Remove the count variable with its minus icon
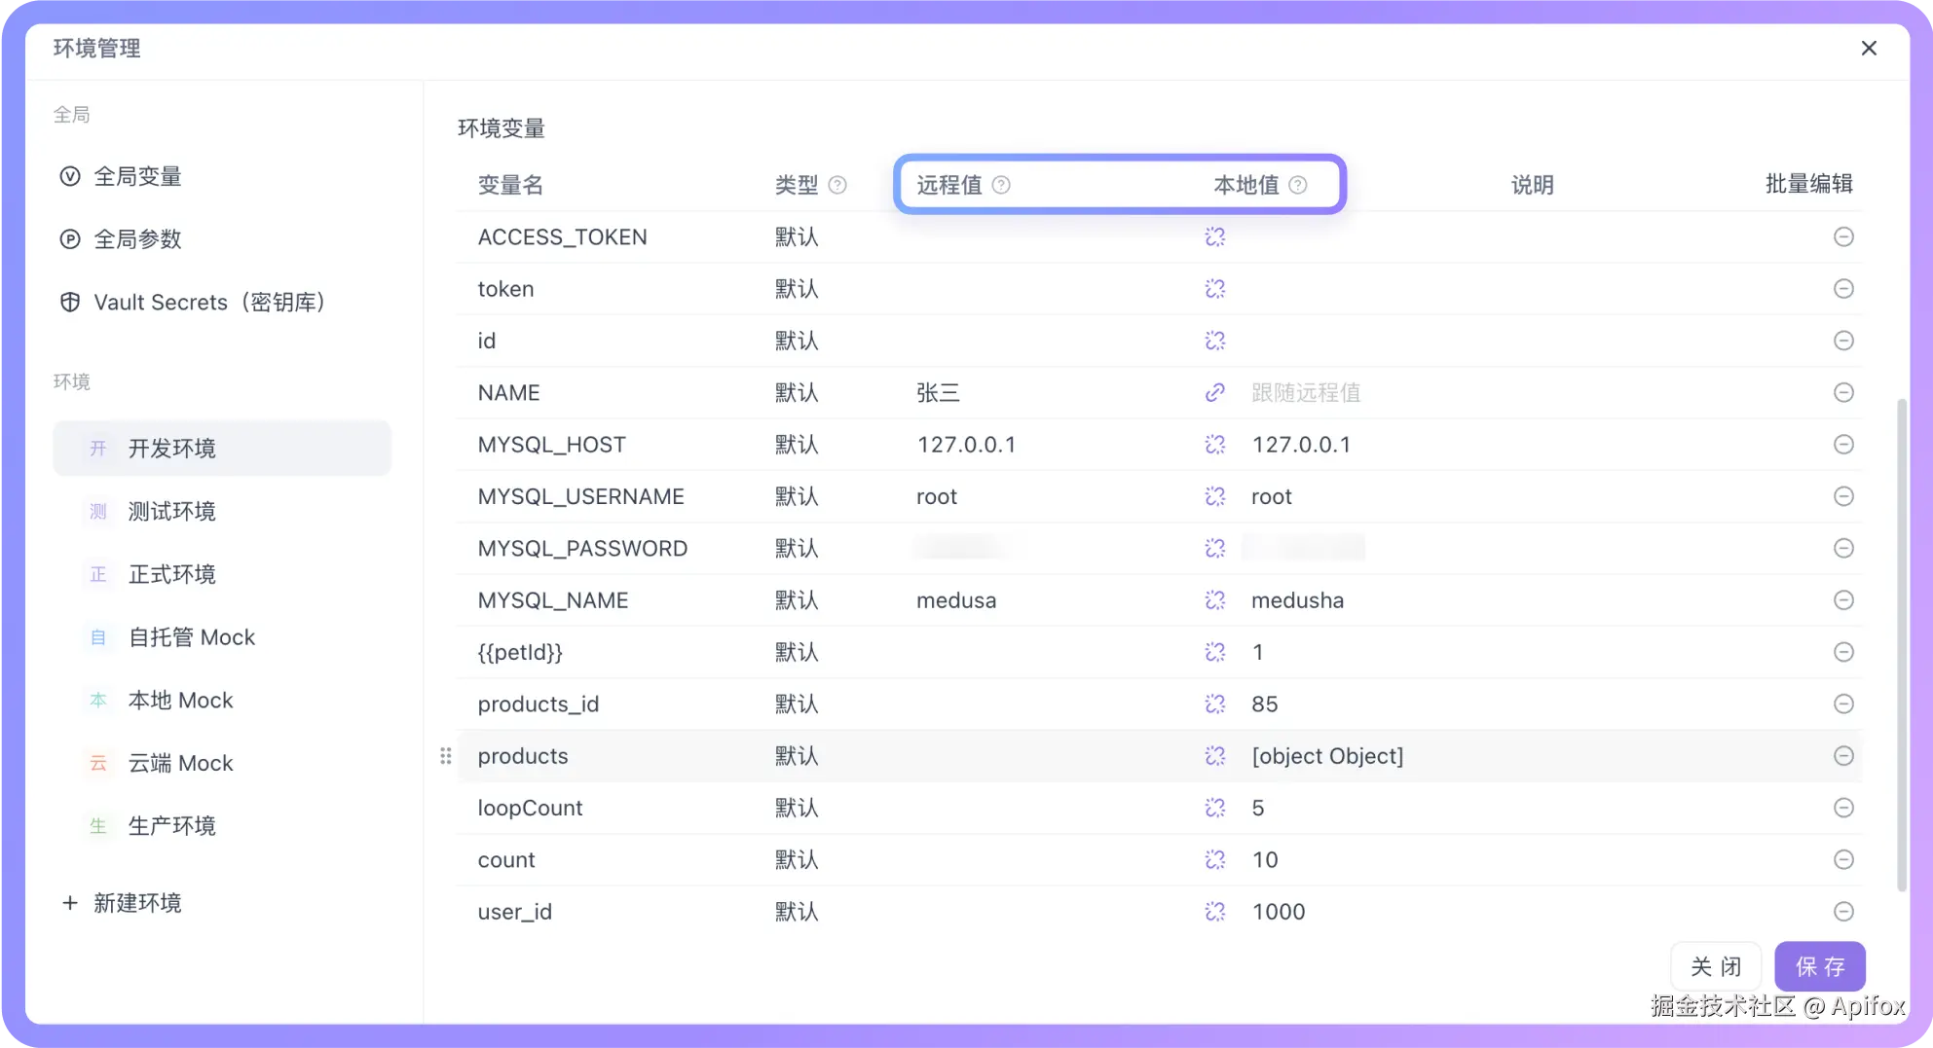 [x=1843, y=859]
